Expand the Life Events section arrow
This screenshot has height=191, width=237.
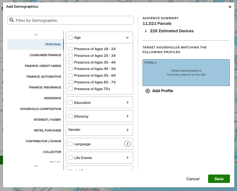127,157
